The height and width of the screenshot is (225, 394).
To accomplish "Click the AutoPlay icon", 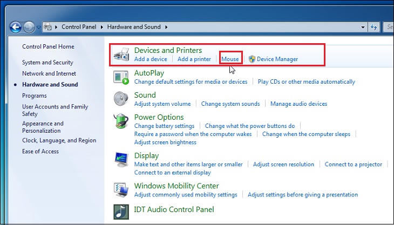I will click(121, 77).
